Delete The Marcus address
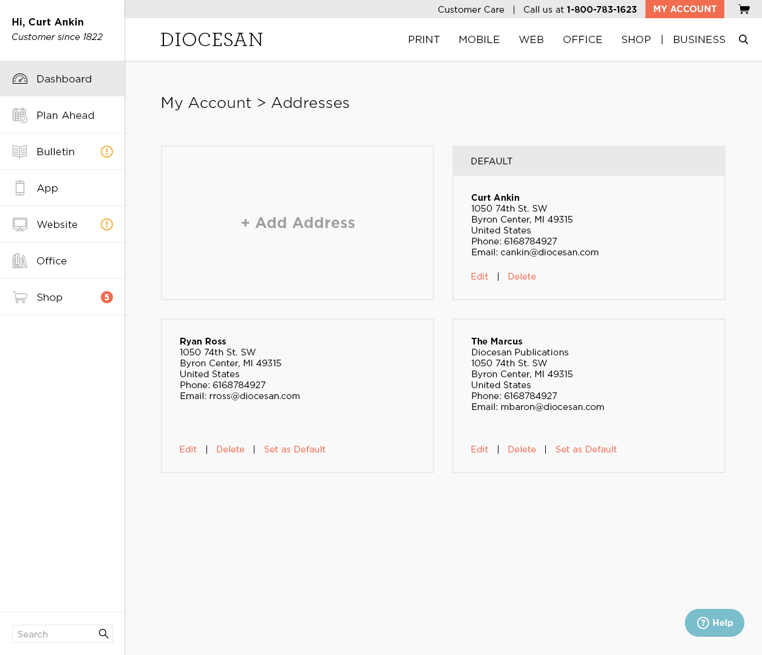This screenshot has height=655, width=762. click(522, 449)
